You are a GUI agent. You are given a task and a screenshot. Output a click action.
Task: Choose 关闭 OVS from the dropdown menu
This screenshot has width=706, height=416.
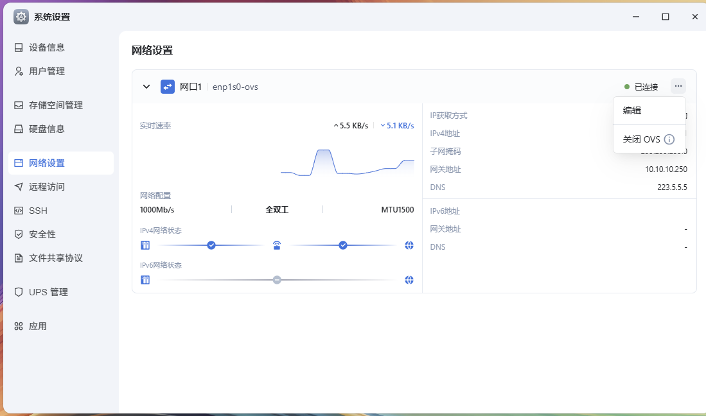tap(641, 139)
